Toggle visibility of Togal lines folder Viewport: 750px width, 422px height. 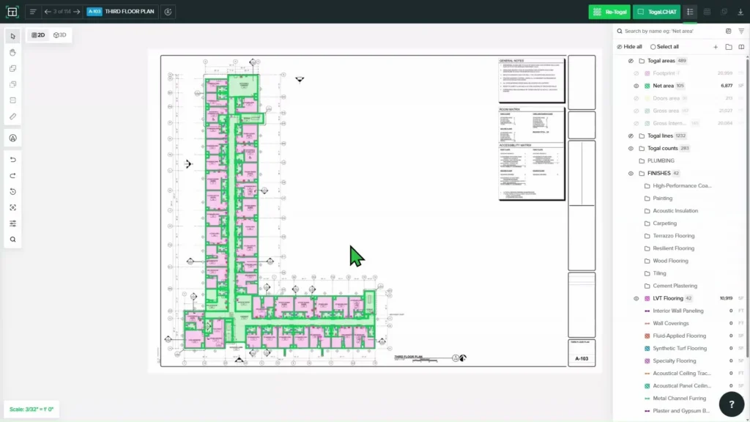631,136
